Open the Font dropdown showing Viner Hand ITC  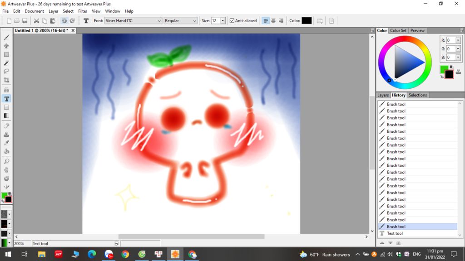133,21
